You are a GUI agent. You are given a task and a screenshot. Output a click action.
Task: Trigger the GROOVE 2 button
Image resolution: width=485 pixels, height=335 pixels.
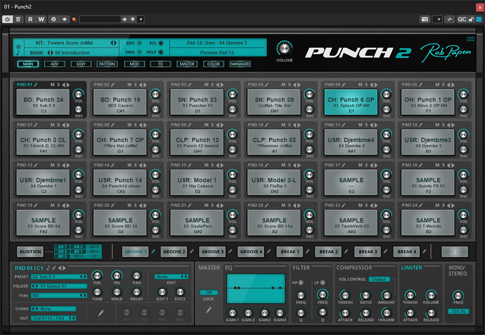coord(174,252)
